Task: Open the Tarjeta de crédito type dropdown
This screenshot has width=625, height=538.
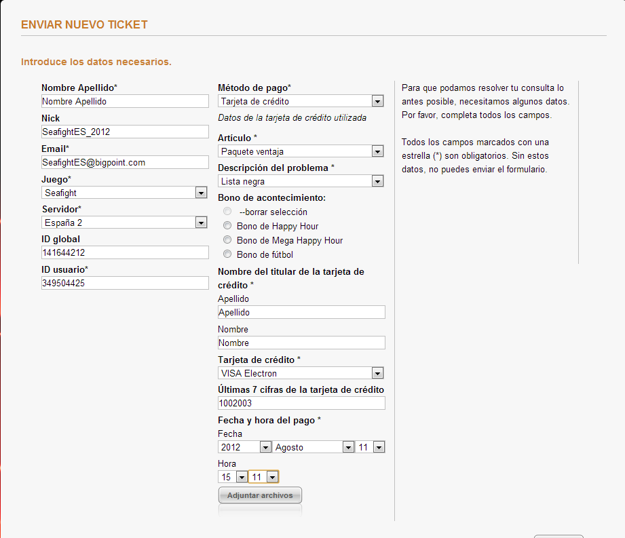Action: [x=301, y=373]
